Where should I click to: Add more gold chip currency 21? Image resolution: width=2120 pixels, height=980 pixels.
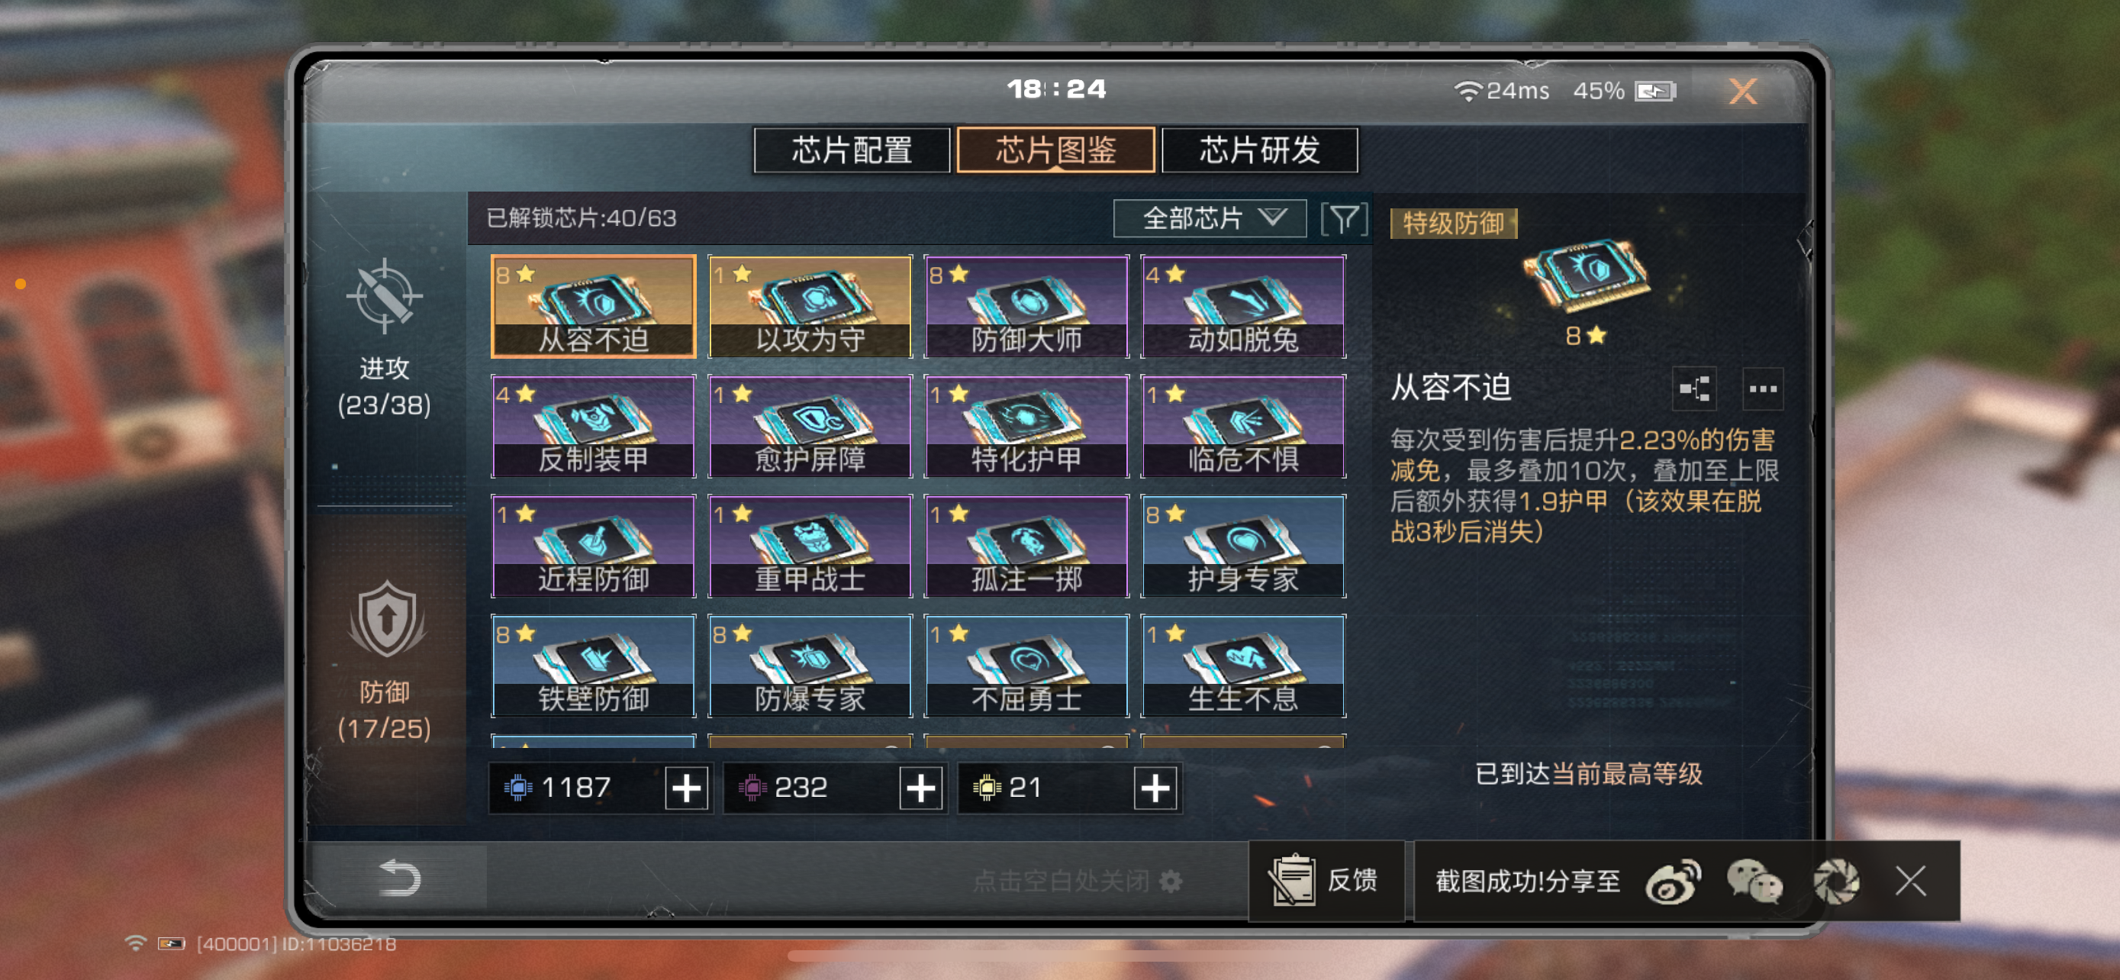[1155, 788]
